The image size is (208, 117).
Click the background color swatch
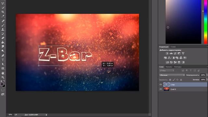pos(4,86)
